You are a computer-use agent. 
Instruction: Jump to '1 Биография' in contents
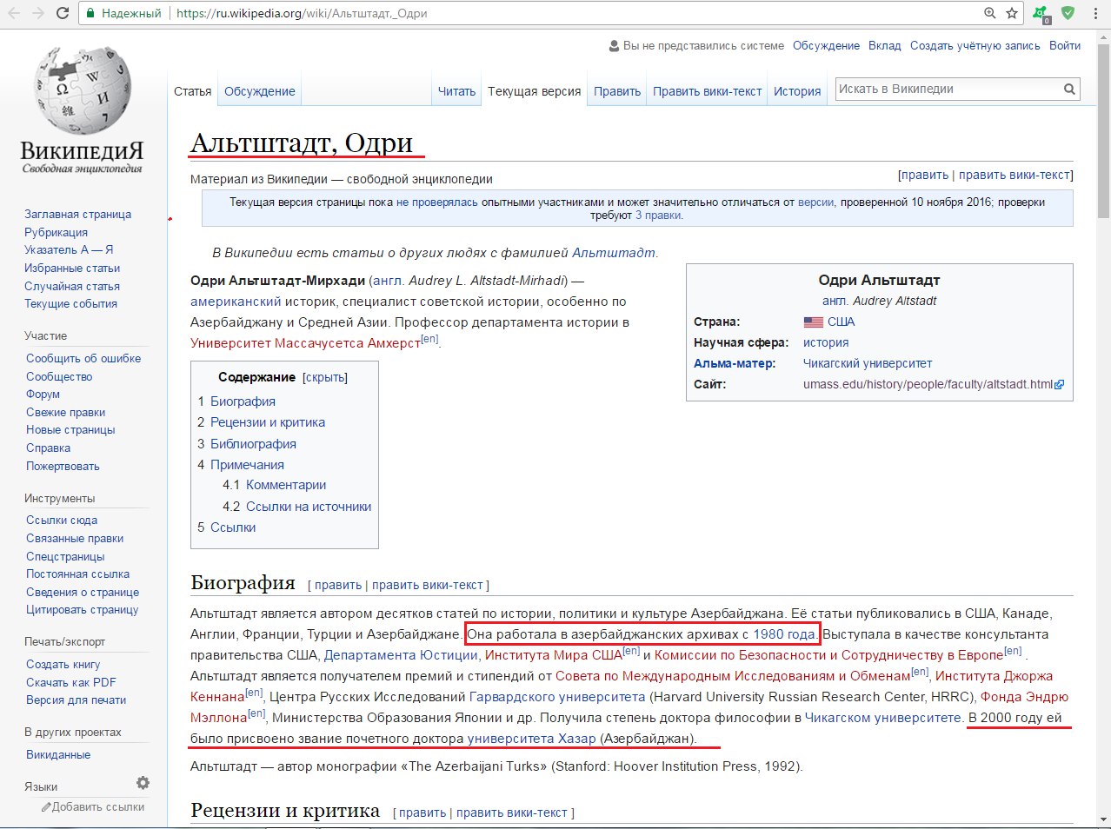click(236, 401)
